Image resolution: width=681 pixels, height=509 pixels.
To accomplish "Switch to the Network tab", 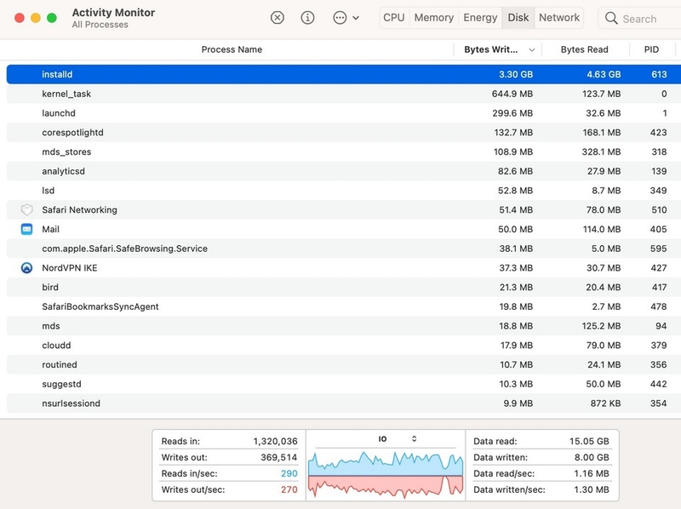I will click(559, 18).
